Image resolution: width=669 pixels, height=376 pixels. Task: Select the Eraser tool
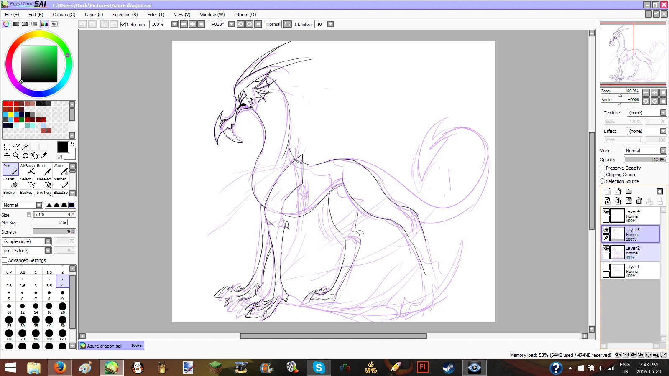point(10,183)
